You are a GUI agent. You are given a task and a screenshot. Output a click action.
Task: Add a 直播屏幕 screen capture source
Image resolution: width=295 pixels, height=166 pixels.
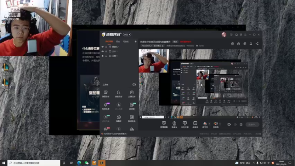164,125
